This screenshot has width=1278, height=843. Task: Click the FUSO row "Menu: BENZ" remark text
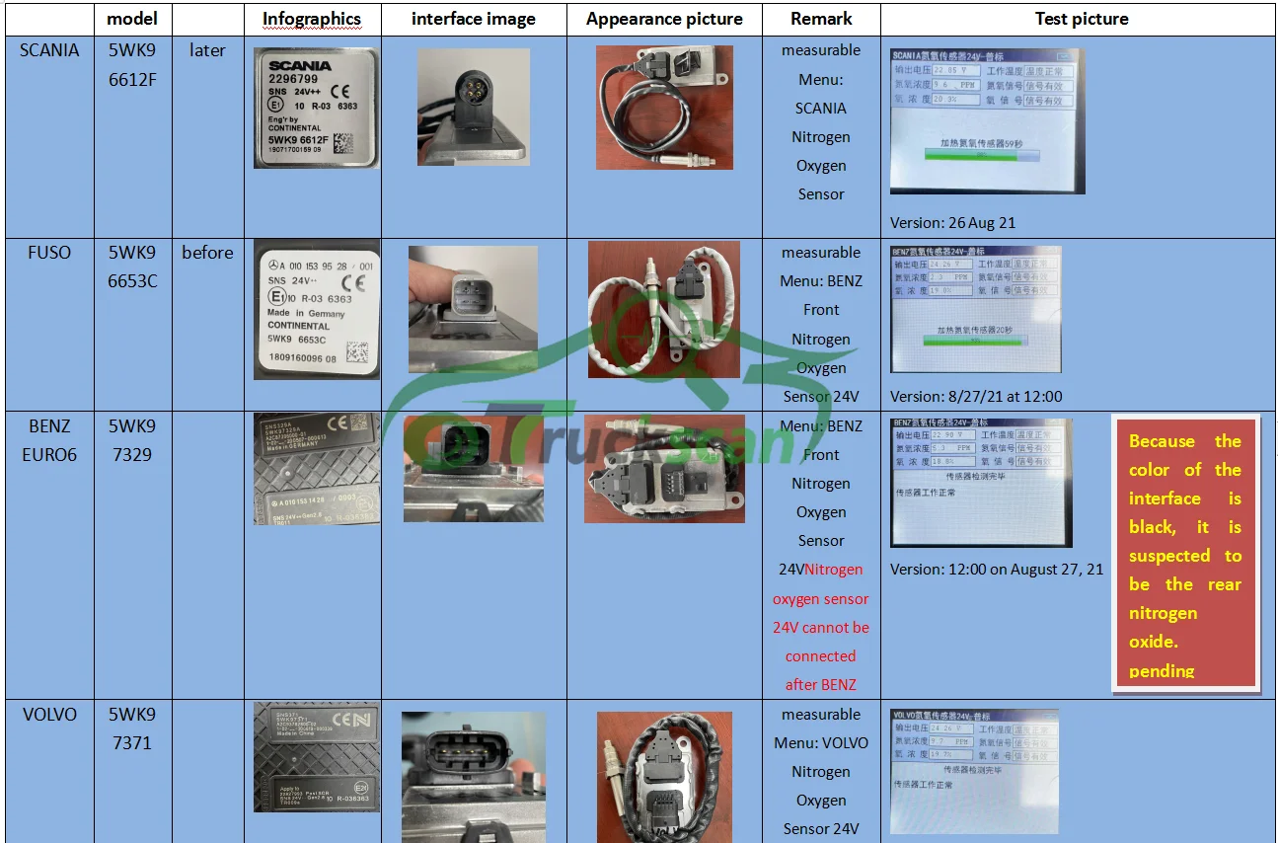point(821,281)
